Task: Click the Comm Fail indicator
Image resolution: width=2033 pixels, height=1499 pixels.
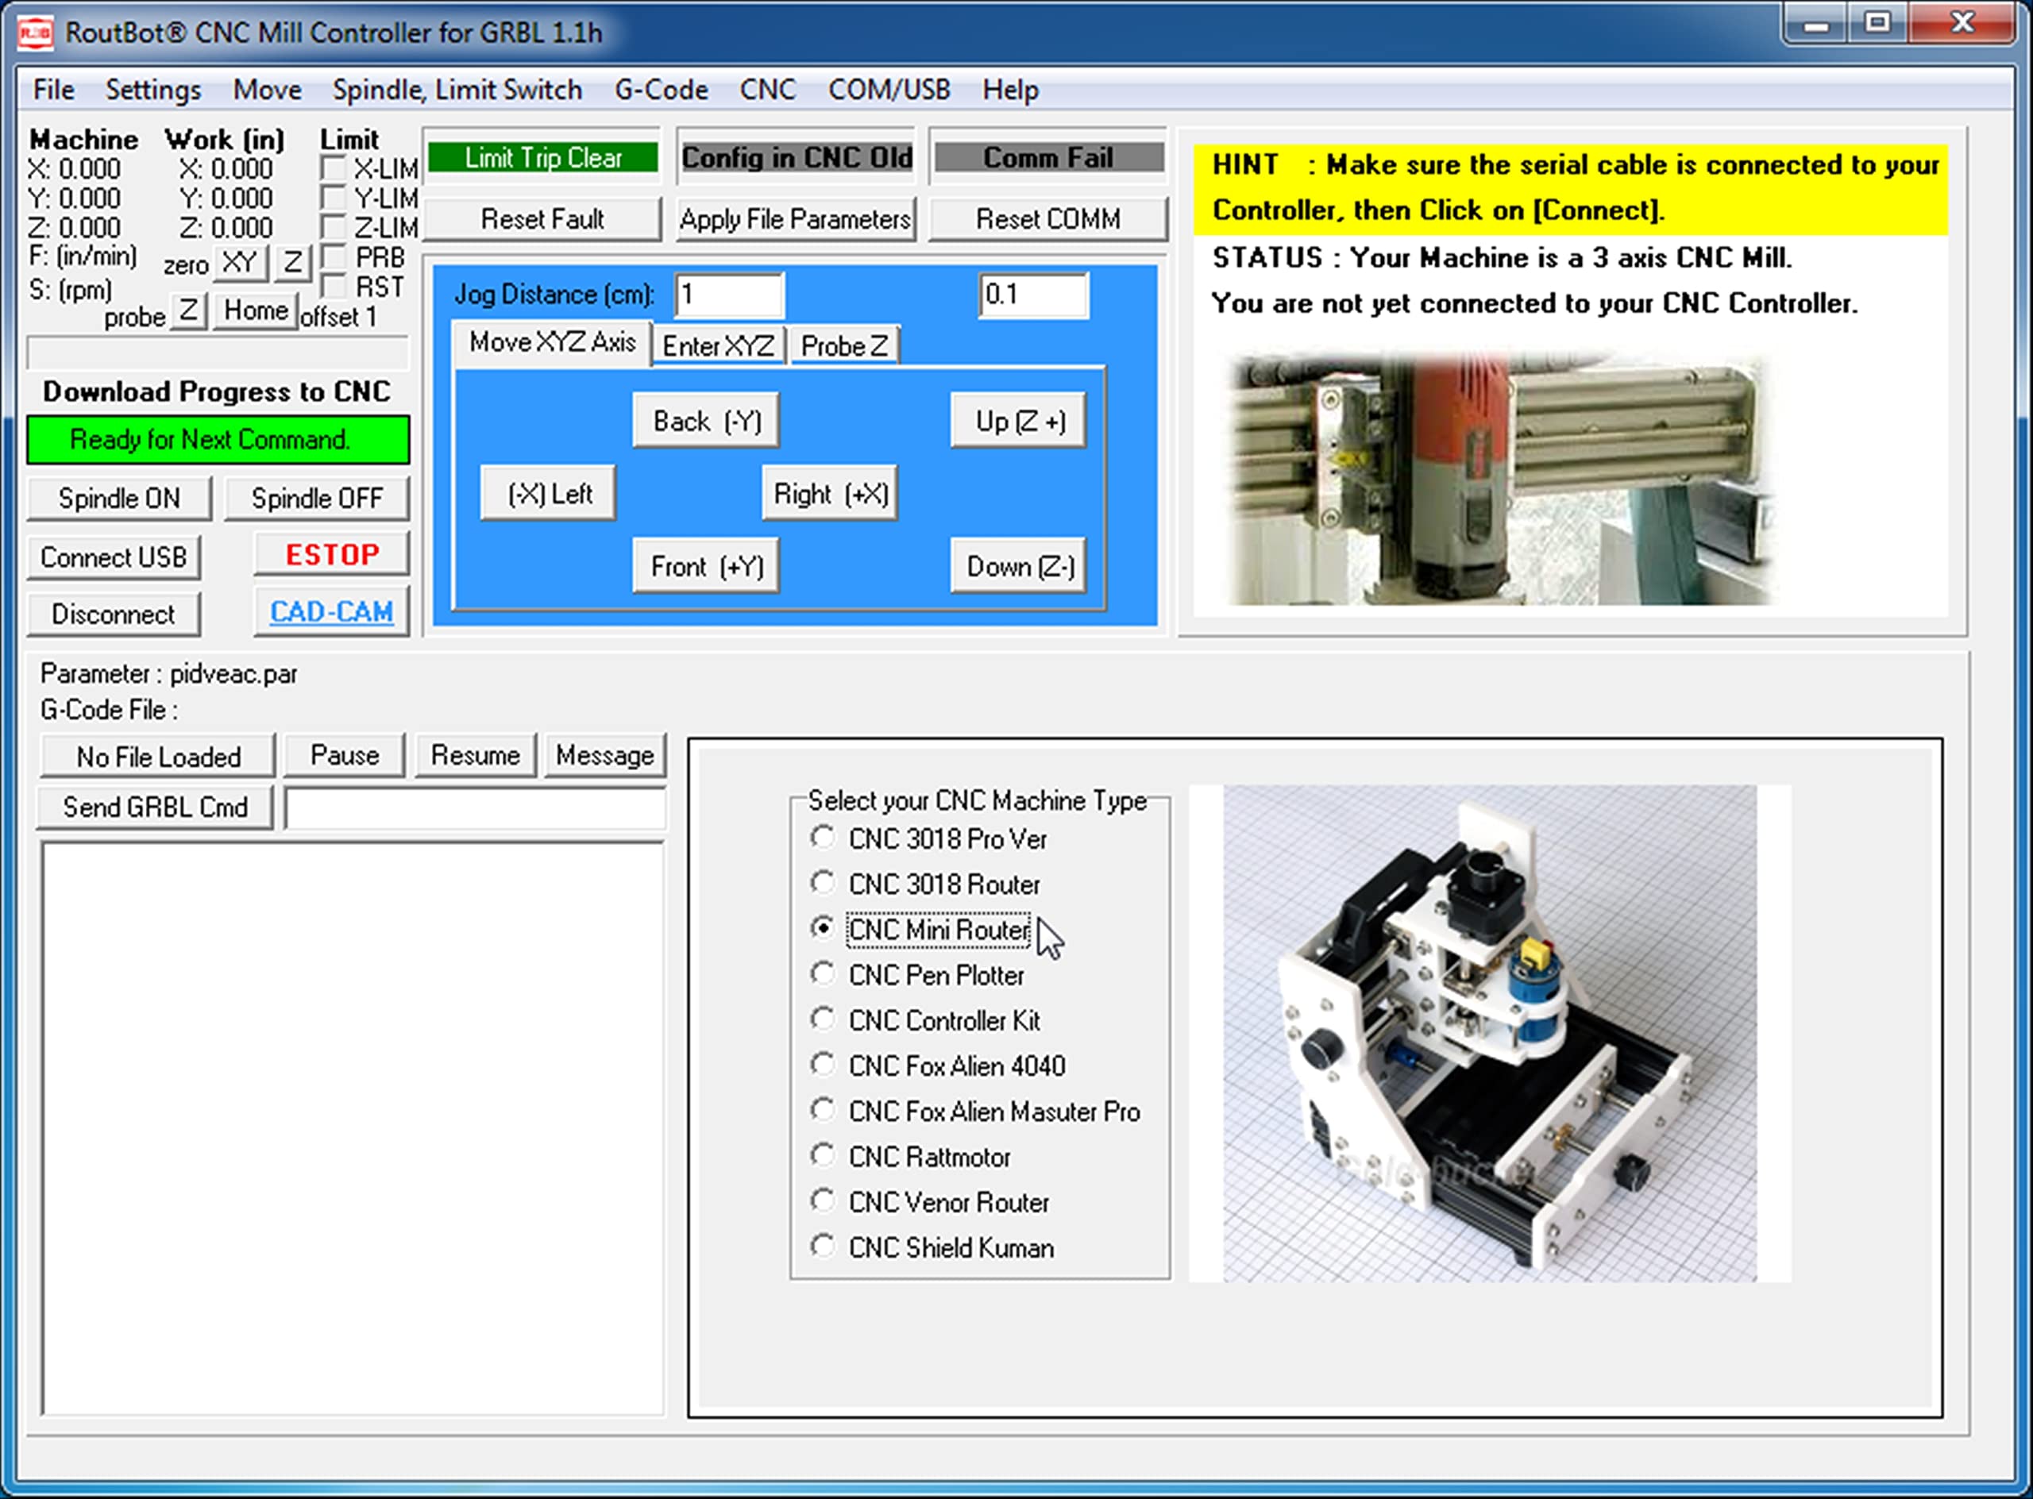Action: tap(1048, 158)
